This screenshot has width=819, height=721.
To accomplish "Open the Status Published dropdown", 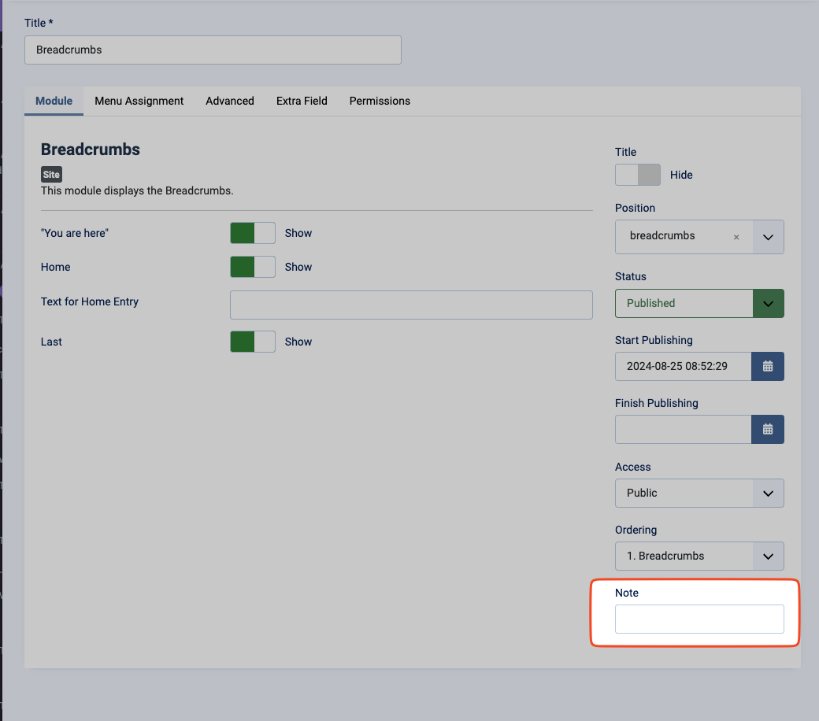I will 699,303.
